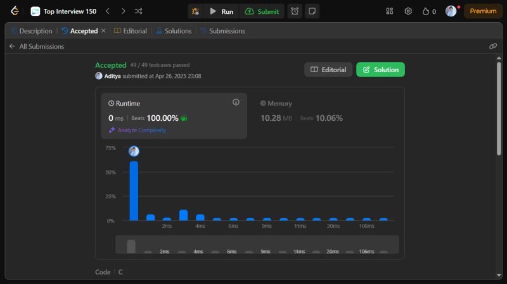Click the Premium button
507x284 pixels.
tap(483, 11)
